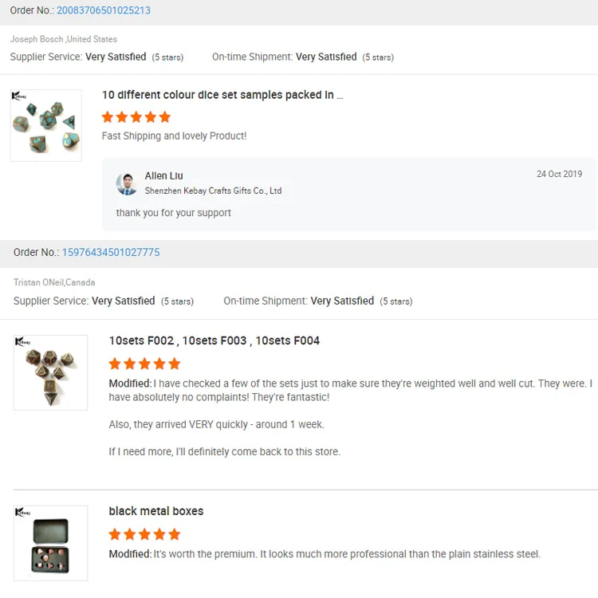Click the star rating under black metal boxes
Screen dimensions: 598x598
[144, 534]
